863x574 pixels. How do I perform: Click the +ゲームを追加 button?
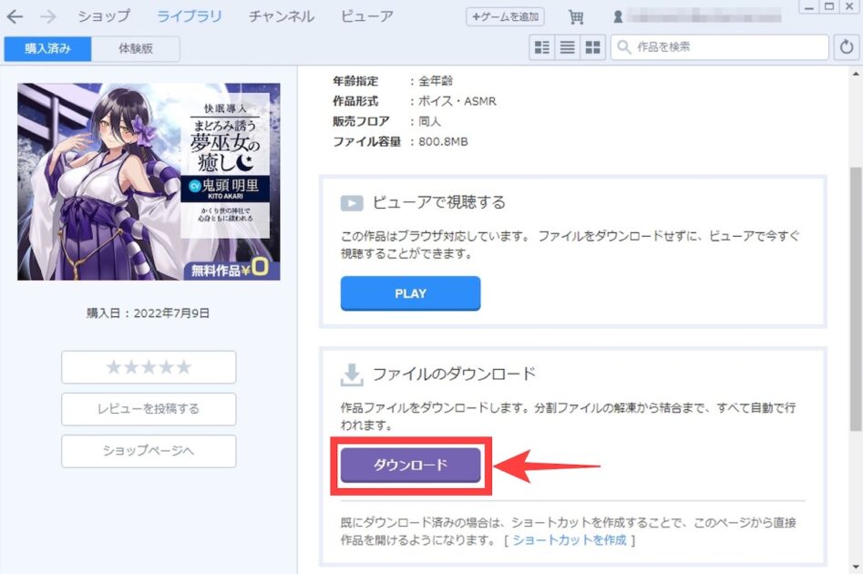pyautogui.click(x=505, y=15)
